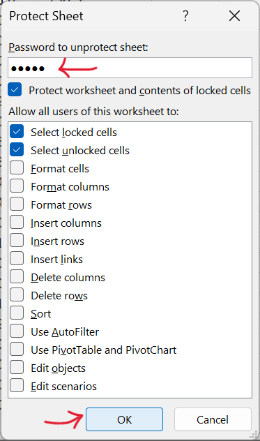The width and height of the screenshot is (260, 441).
Task: Check the Insert columns option
Action: [x=17, y=223]
